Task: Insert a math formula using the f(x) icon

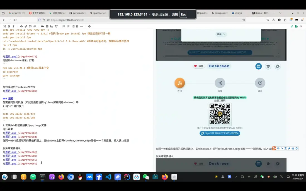Action: tap(52, 26)
